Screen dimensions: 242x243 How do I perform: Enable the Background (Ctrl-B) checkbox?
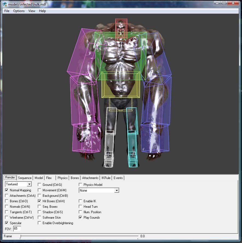tap(40, 196)
